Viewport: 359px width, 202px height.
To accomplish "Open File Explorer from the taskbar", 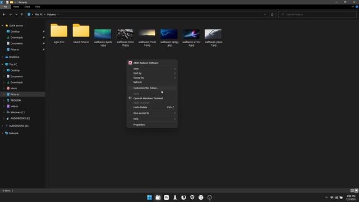I will coord(158,198).
